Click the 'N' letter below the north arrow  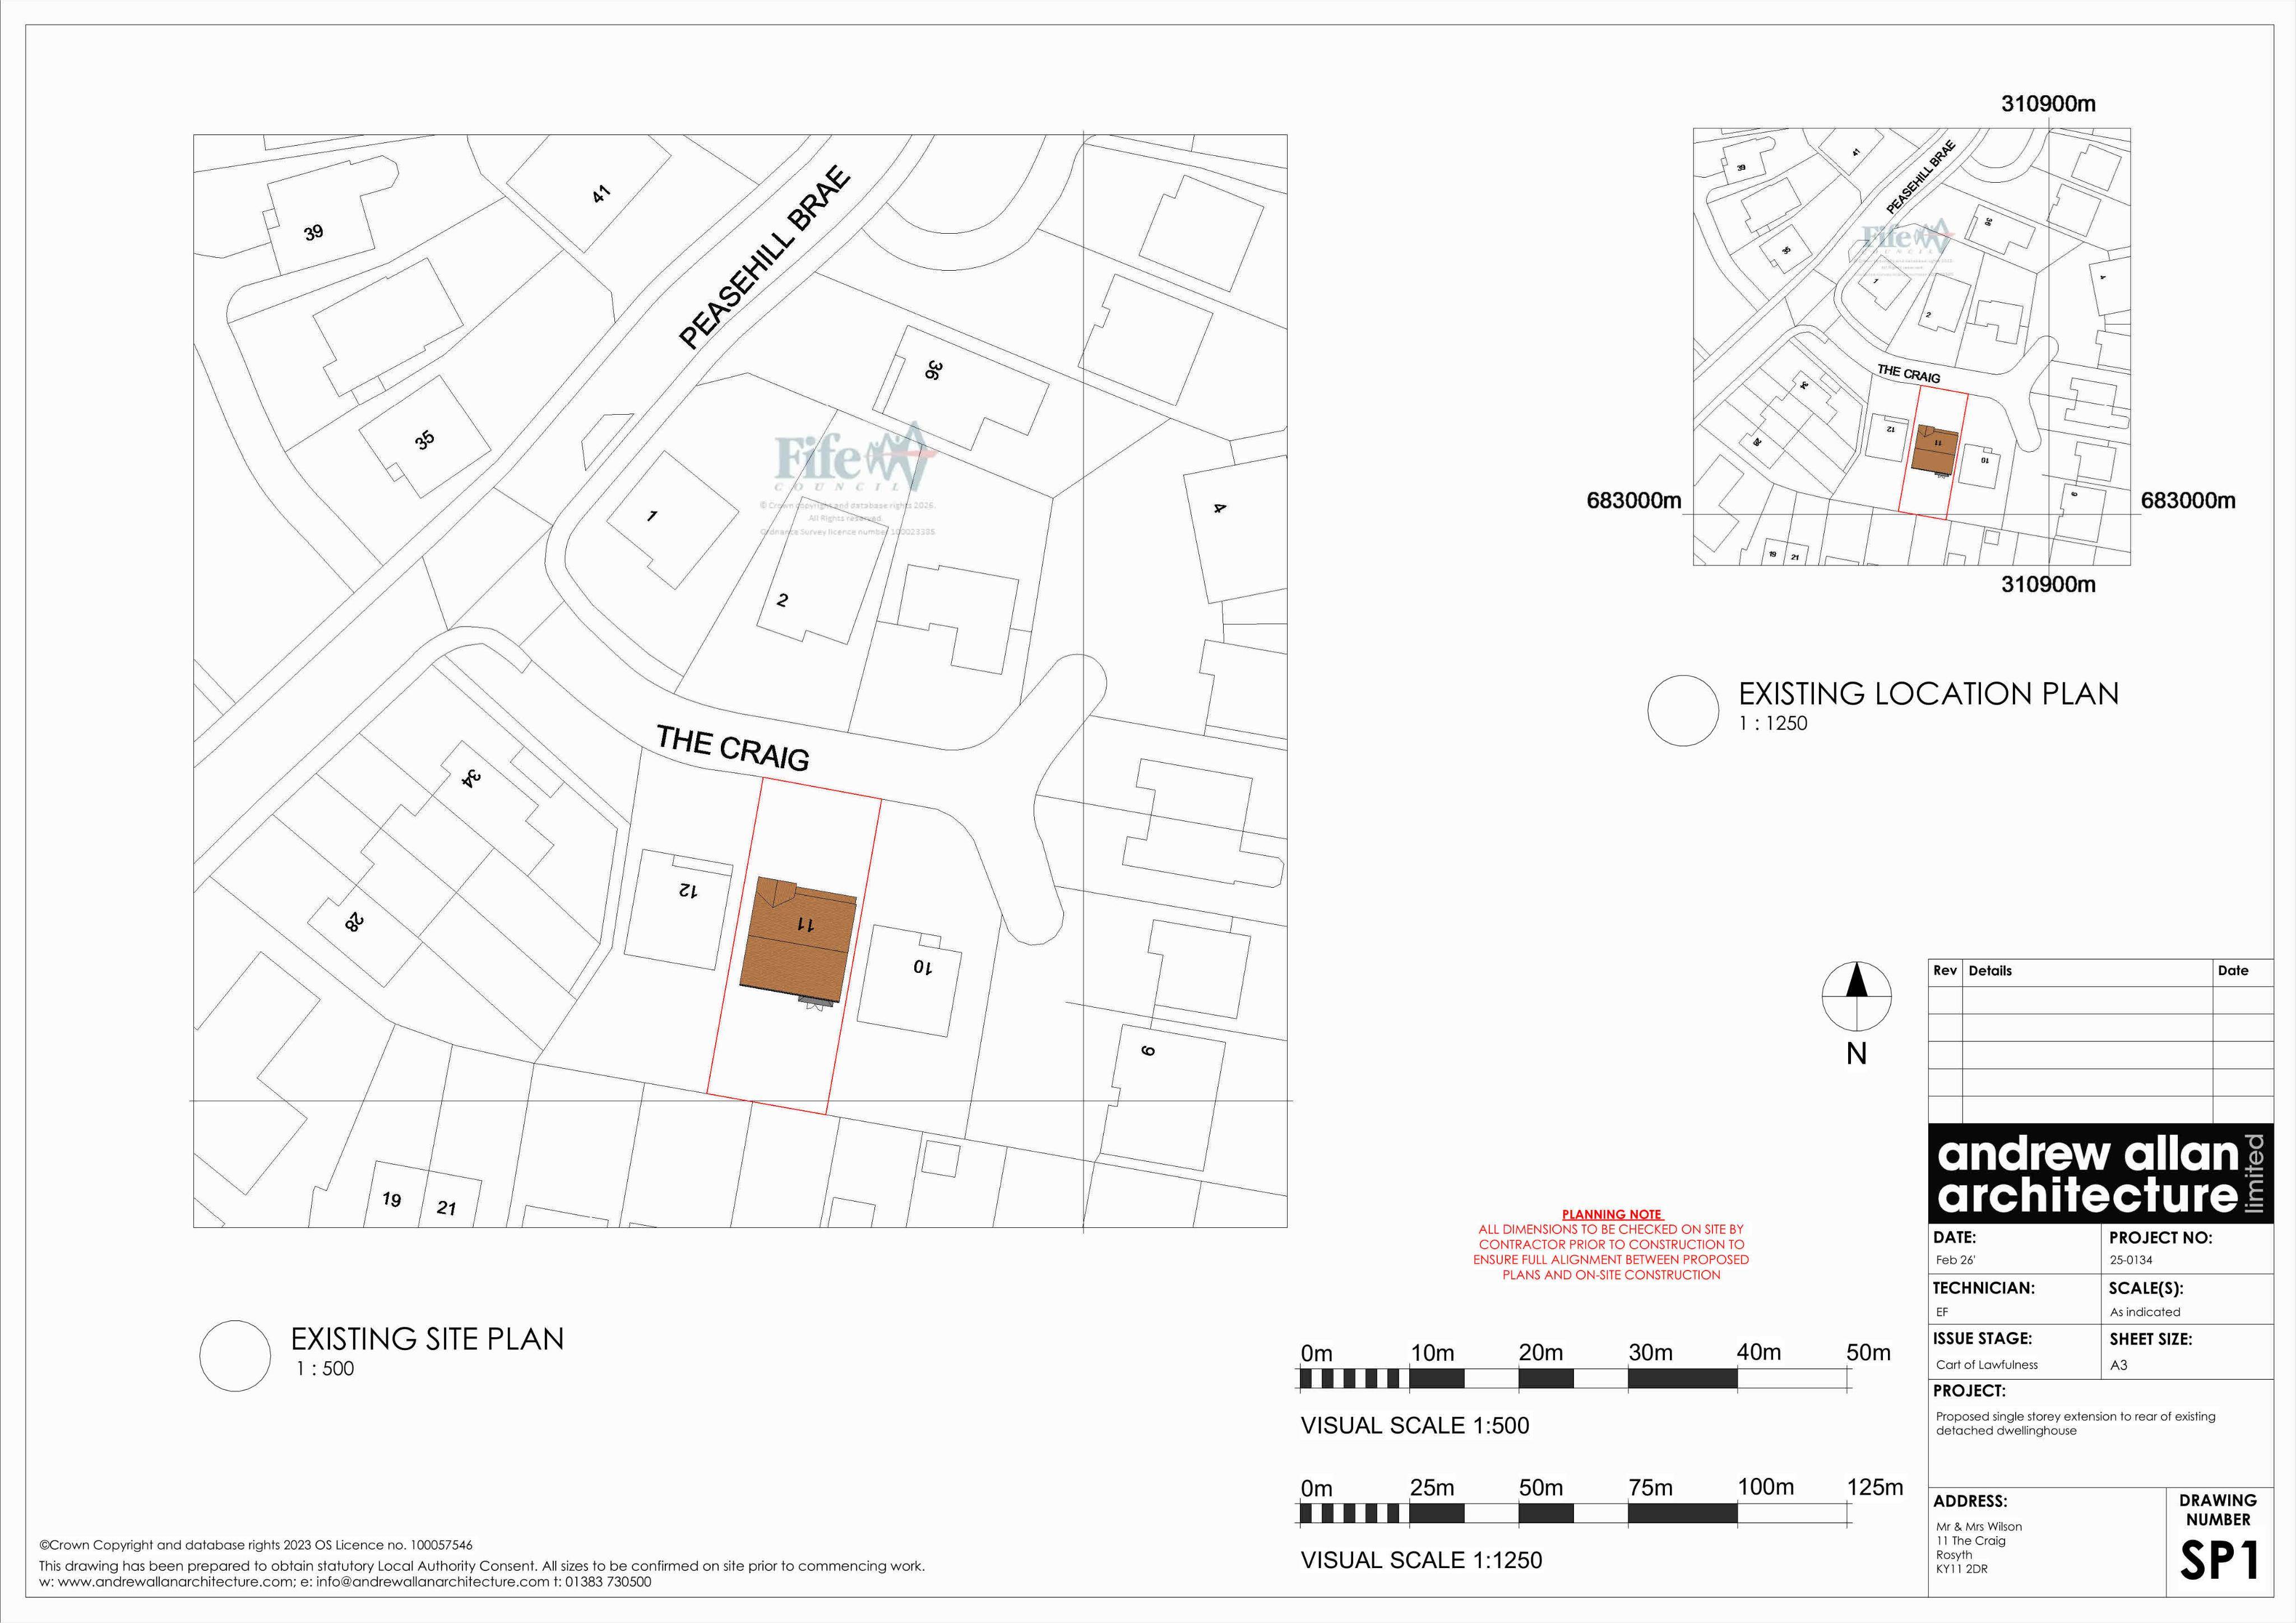pyautogui.click(x=1856, y=1053)
